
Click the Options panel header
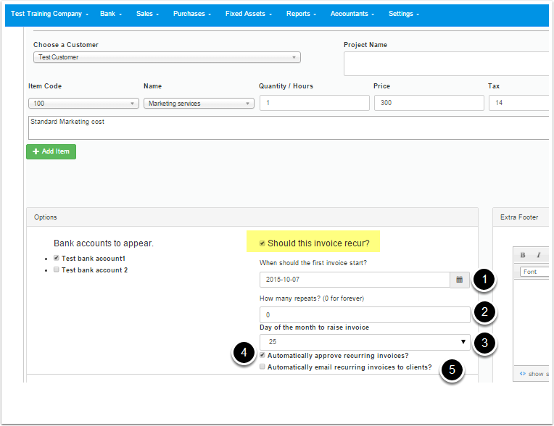252,217
